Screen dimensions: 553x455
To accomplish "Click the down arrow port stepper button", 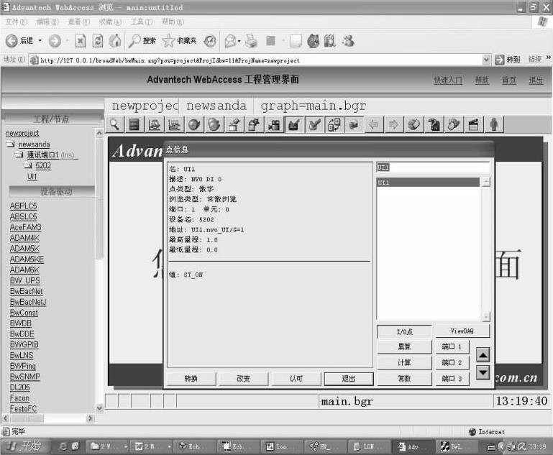I will tap(483, 372).
